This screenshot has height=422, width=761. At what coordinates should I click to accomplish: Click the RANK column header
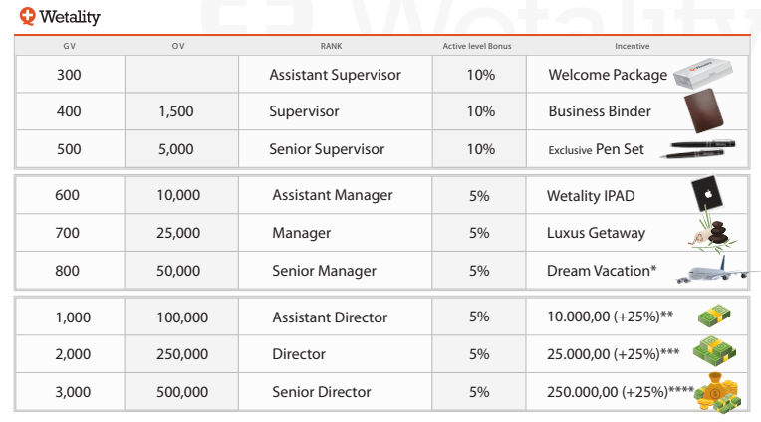(332, 46)
